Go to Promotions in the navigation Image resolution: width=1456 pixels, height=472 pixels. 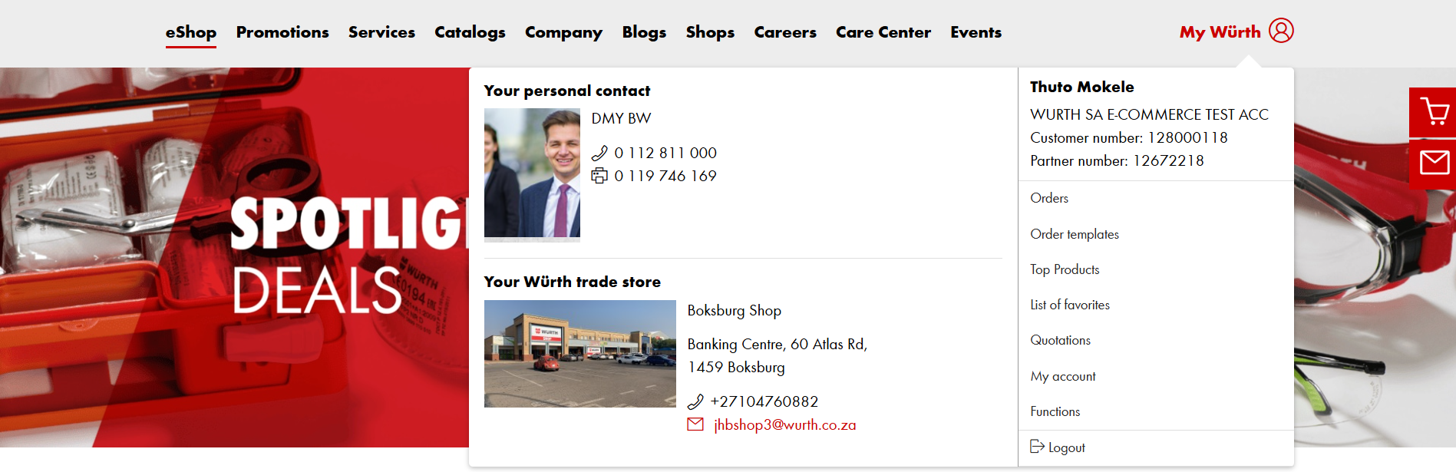pyautogui.click(x=282, y=32)
